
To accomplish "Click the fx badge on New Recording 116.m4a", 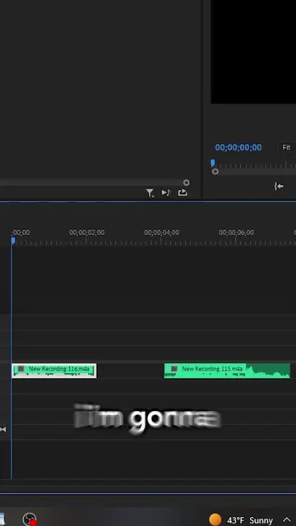I will click(21, 369).
